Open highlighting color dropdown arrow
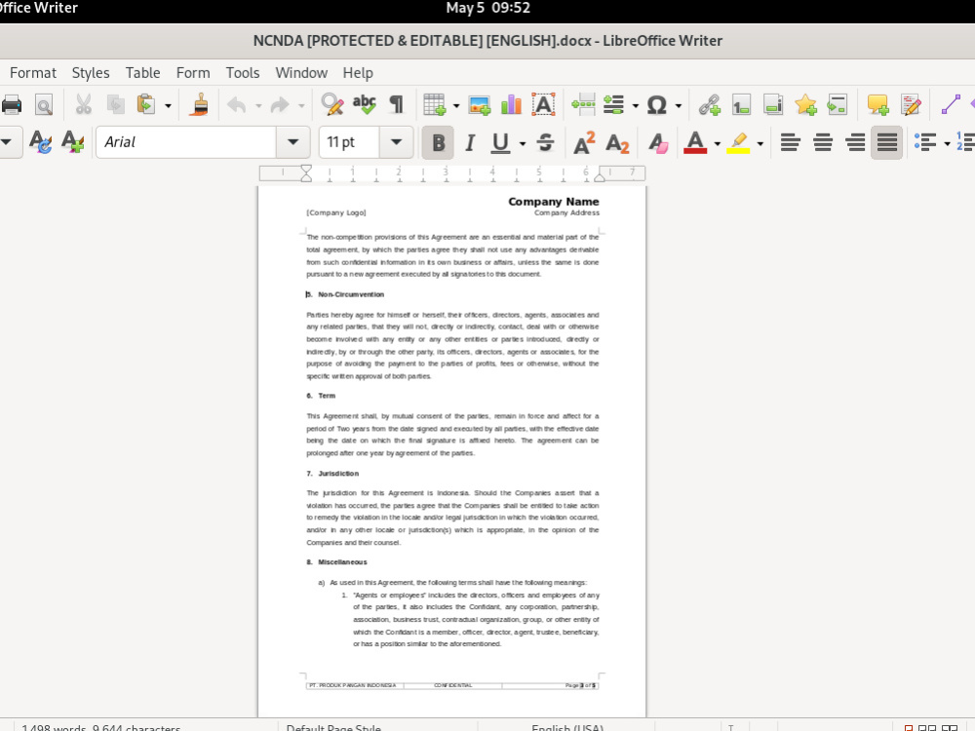The image size is (975, 731). pos(760,143)
